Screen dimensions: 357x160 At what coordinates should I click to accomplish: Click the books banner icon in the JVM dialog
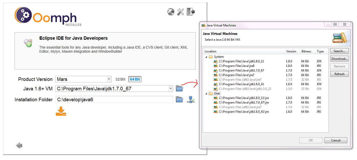[340, 38]
